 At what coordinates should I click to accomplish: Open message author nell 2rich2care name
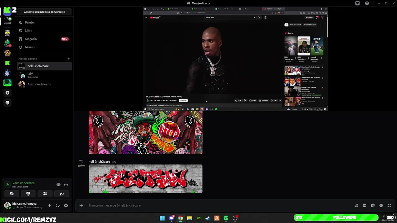coord(99,162)
